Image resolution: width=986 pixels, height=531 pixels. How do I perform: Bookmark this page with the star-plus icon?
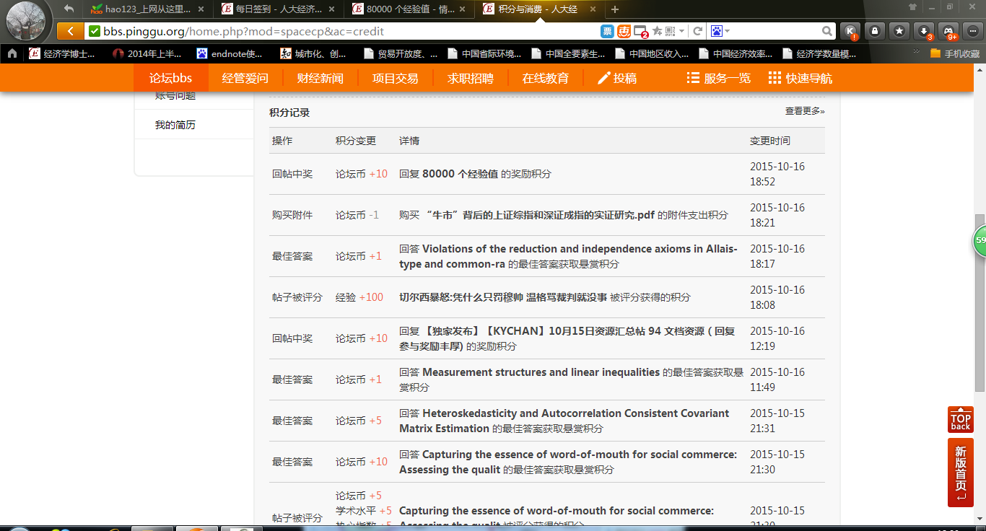tap(658, 31)
